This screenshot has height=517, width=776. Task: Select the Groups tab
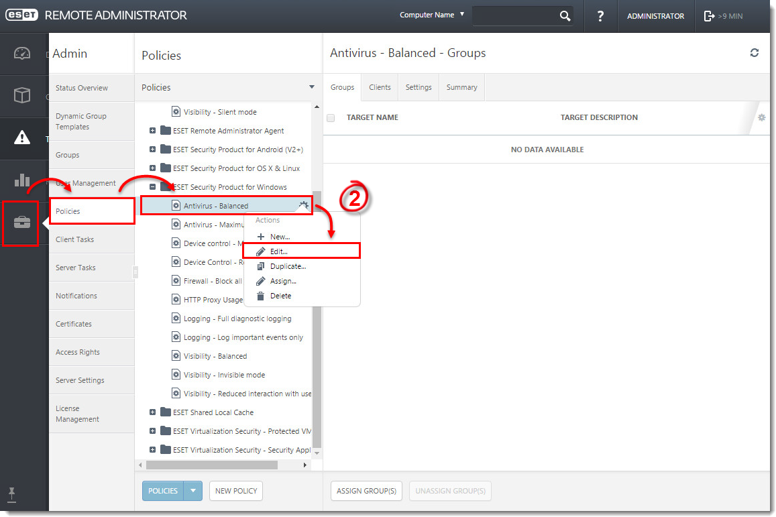click(x=343, y=87)
